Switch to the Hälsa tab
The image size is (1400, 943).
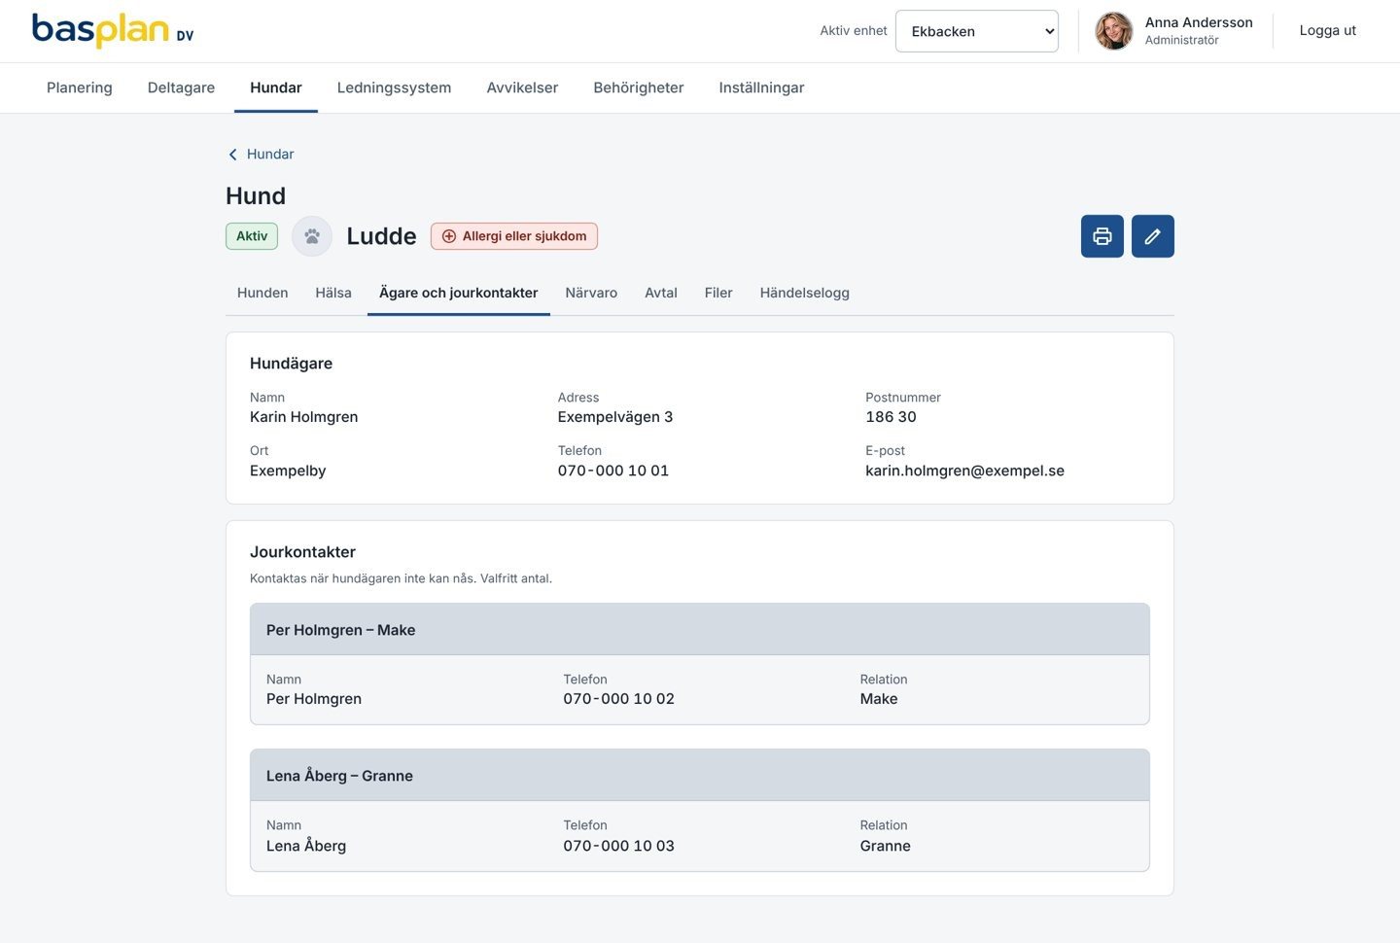333,293
